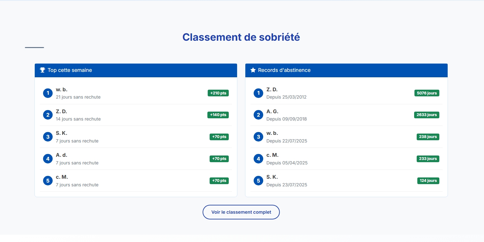Click the 238 jours badge

428,137
